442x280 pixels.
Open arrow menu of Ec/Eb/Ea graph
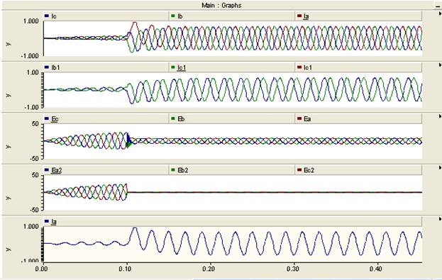pos(440,116)
